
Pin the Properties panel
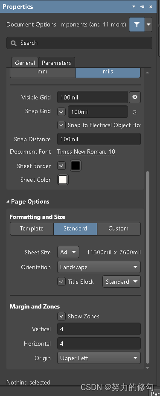click(x=143, y=6)
